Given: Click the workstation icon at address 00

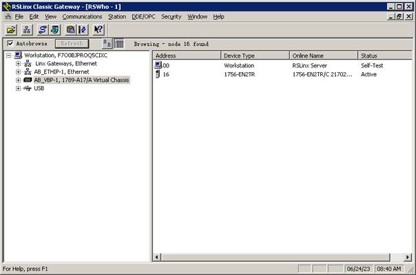Looking at the screenshot, I should (158, 65).
